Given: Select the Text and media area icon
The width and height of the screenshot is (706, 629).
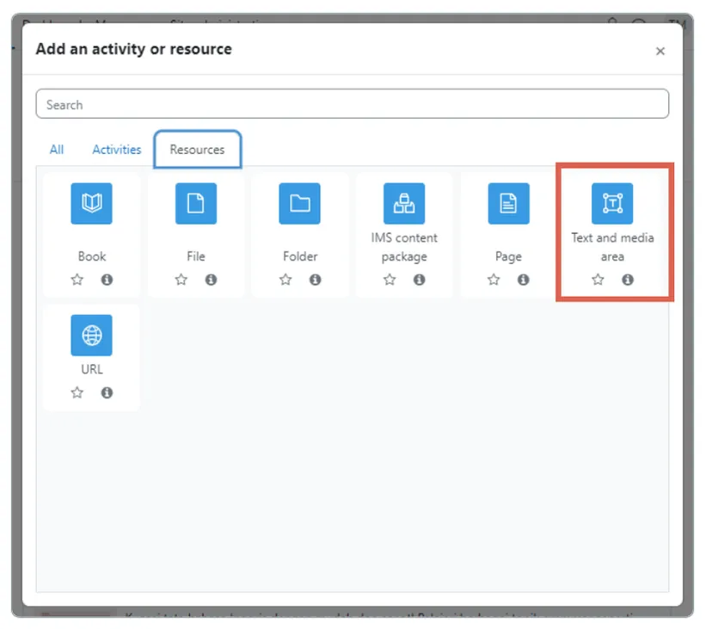Looking at the screenshot, I should pyautogui.click(x=612, y=204).
